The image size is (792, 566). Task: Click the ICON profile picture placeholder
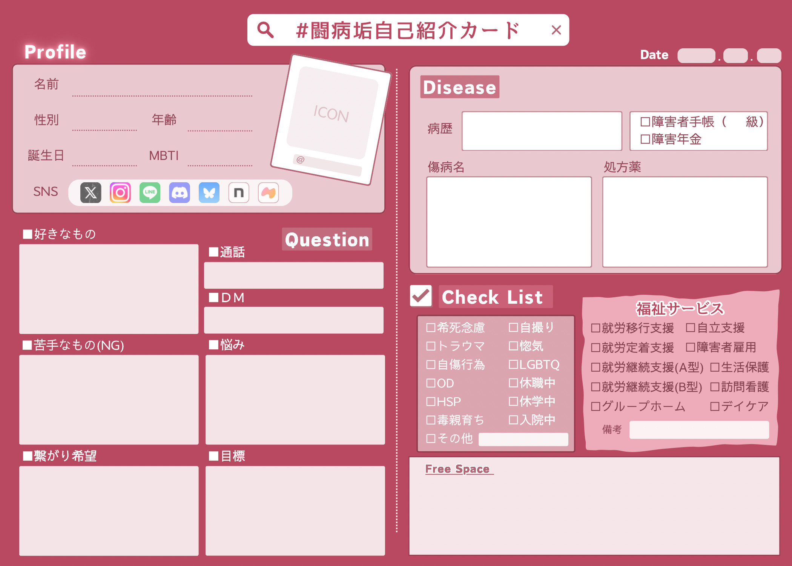point(332,113)
